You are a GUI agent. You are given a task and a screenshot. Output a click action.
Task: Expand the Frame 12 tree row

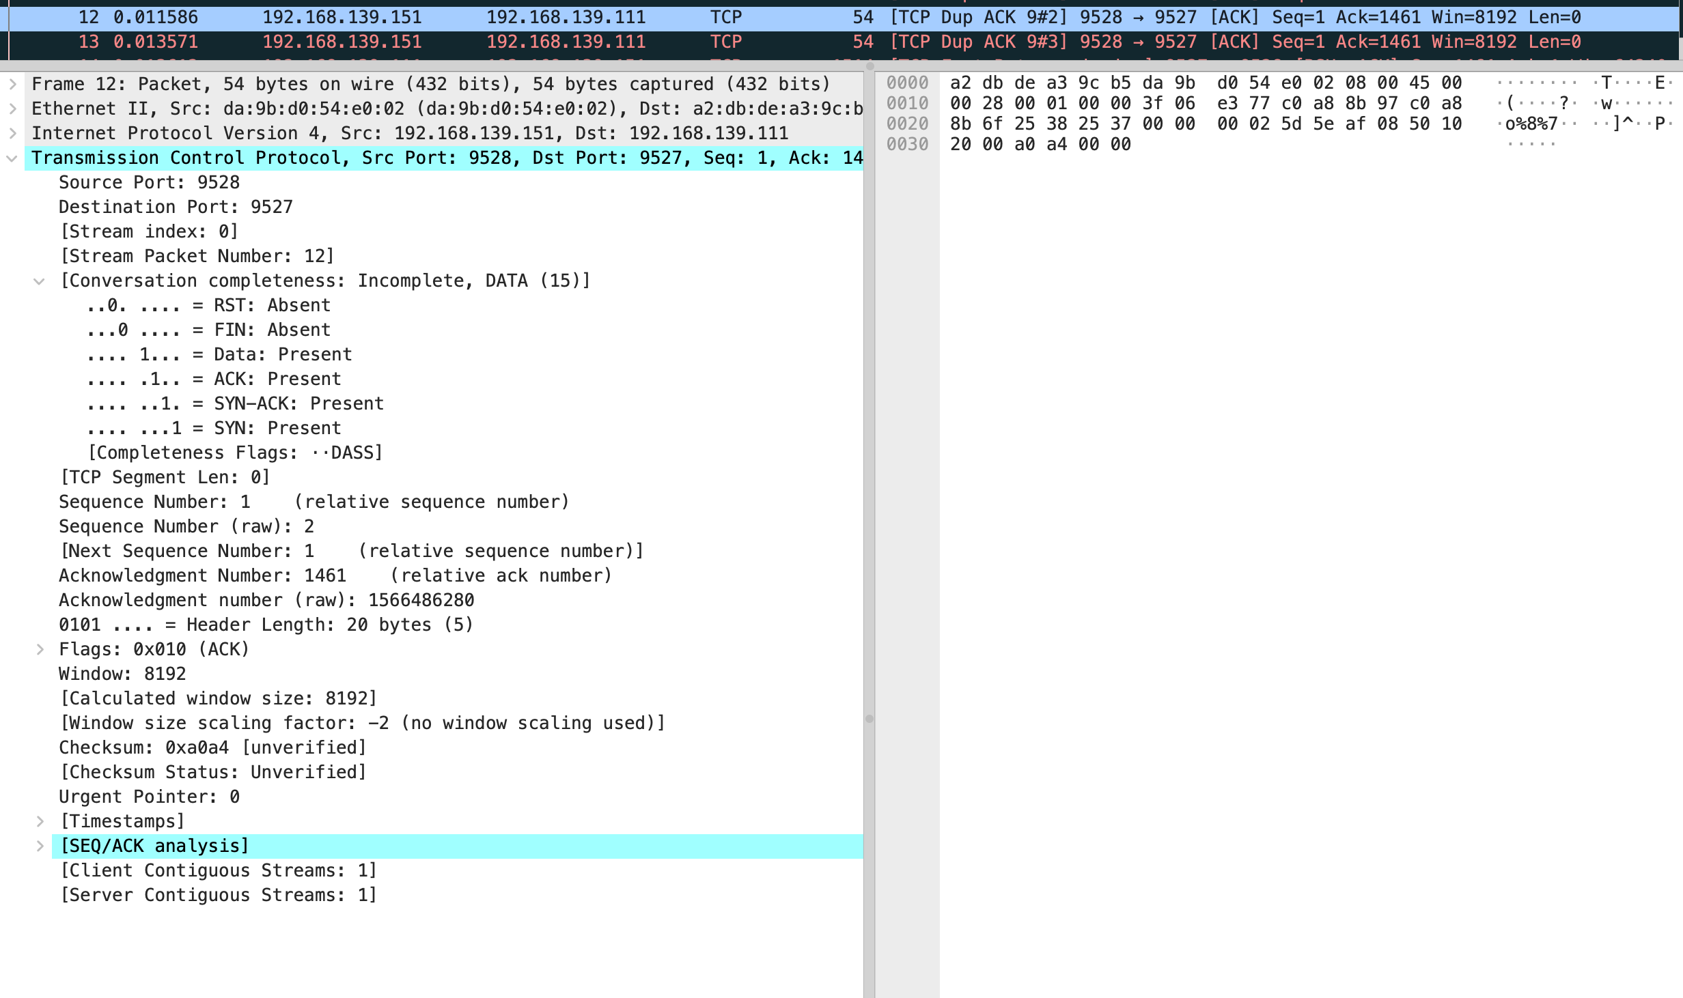(12, 84)
